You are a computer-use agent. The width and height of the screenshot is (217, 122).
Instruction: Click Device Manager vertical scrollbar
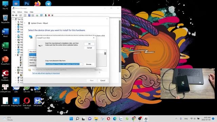(x=120, y=46)
